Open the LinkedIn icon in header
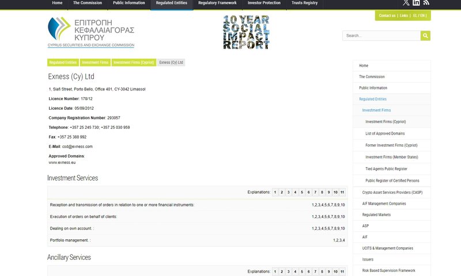The width and height of the screenshot is (461, 276). [416, 3]
